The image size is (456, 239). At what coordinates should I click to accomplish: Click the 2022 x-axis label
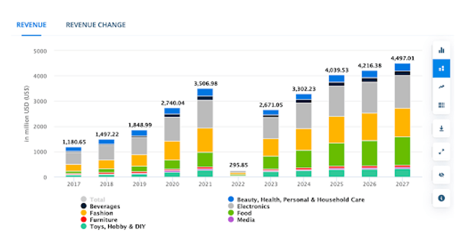238,184
